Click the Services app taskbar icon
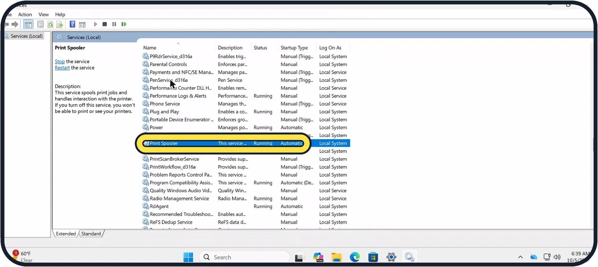 pyautogui.click(x=410, y=257)
